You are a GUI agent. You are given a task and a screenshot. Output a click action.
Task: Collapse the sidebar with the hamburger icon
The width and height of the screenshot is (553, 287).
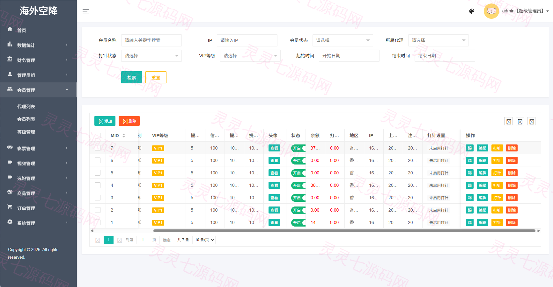(x=86, y=11)
